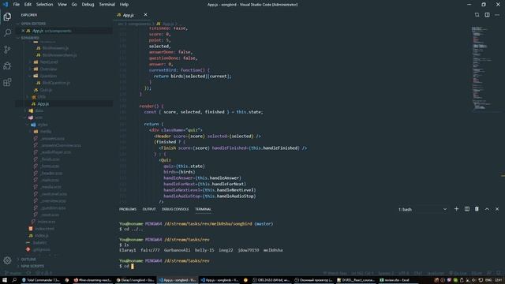This screenshot has width=505, height=284.
Task: Open More Actions ellipsis in editor title bar
Action: click(497, 15)
